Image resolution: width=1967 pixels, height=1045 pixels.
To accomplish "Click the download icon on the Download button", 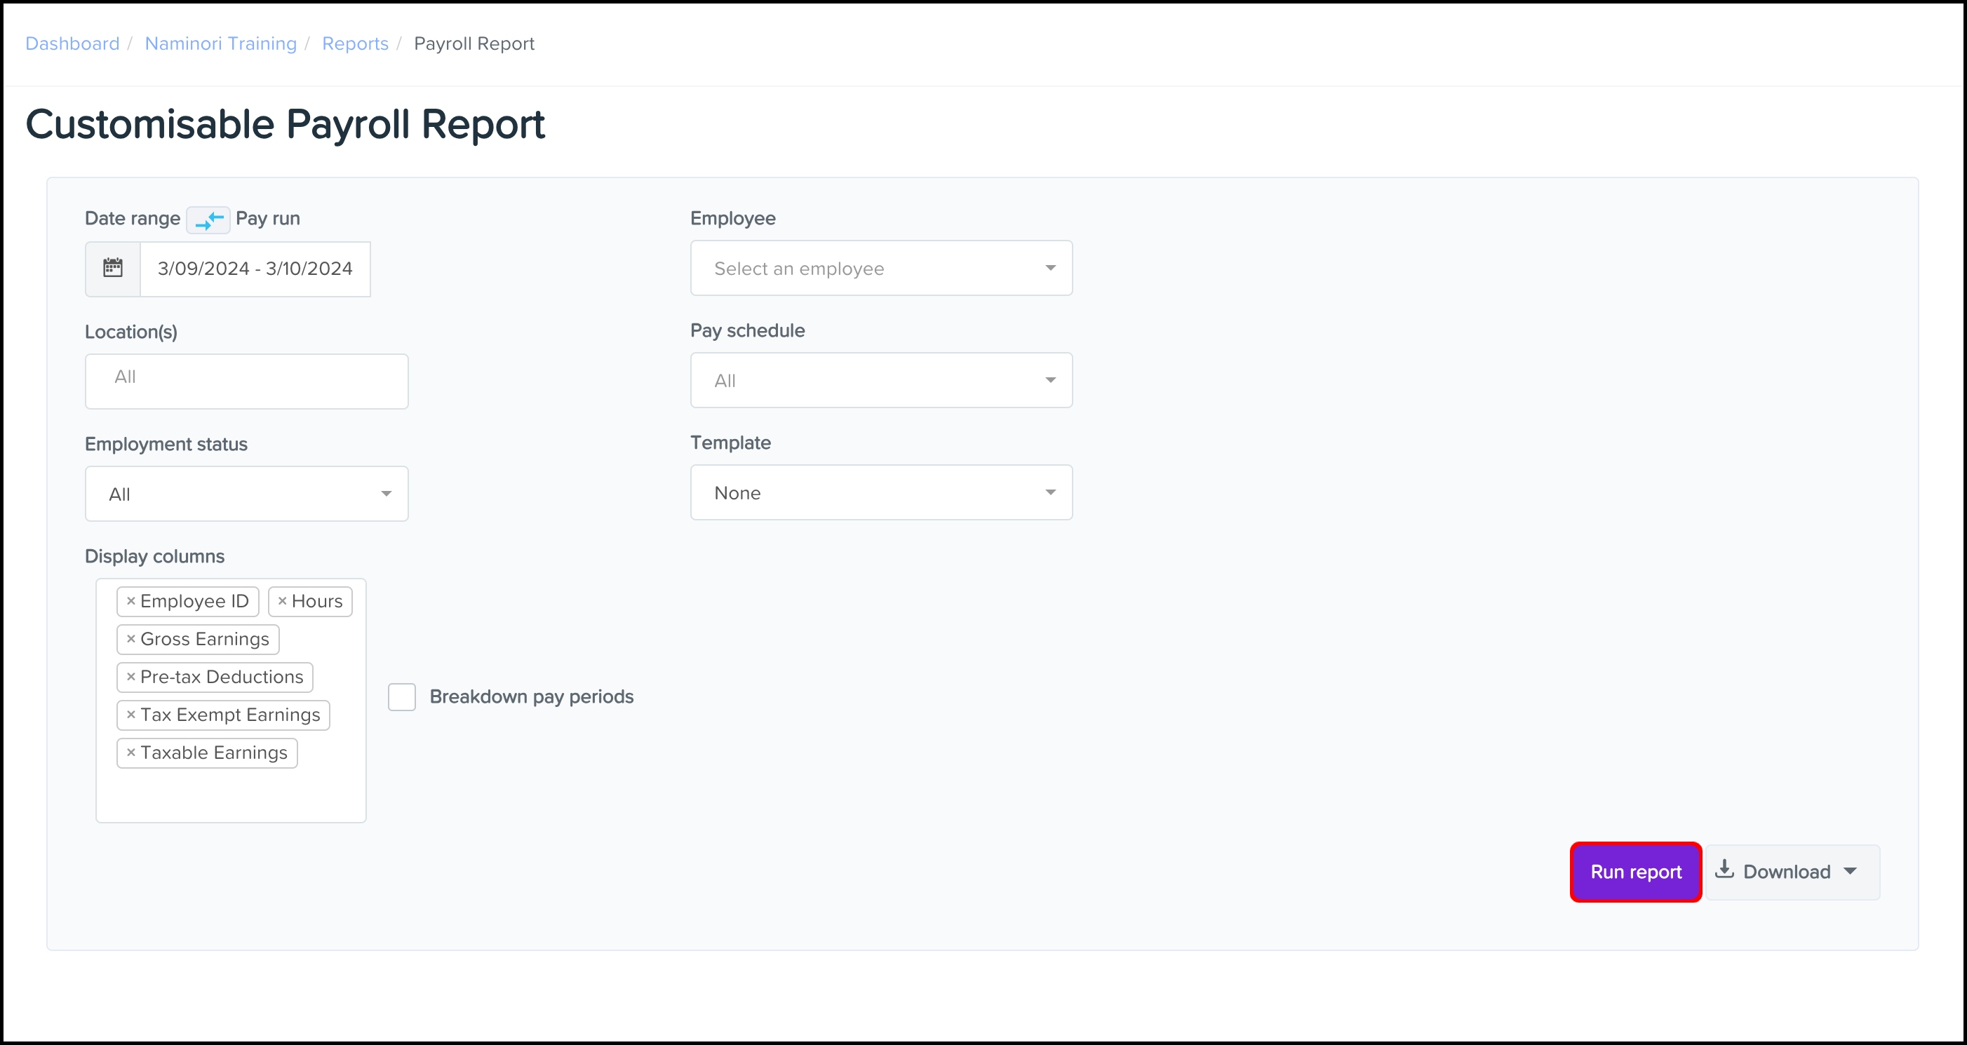I will [1724, 870].
